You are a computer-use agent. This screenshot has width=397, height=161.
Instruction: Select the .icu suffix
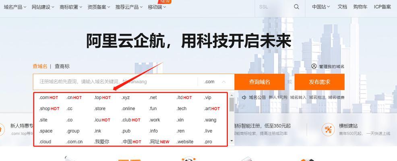[x=102, y=120]
